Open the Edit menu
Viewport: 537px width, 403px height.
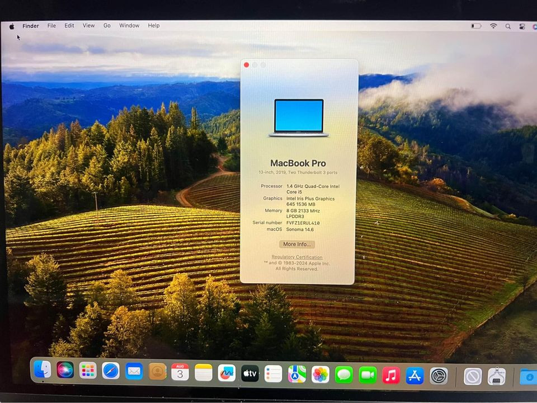[69, 25]
